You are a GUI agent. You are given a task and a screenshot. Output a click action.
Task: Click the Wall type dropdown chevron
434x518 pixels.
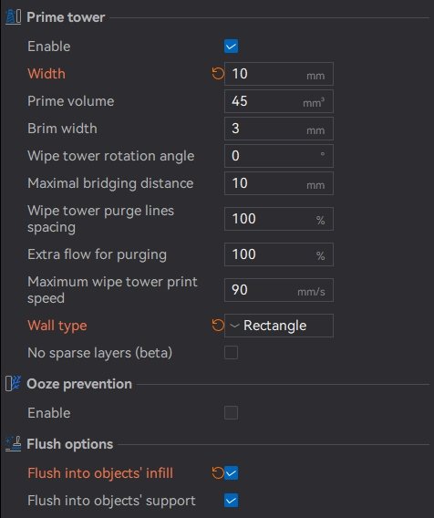(x=234, y=326)
